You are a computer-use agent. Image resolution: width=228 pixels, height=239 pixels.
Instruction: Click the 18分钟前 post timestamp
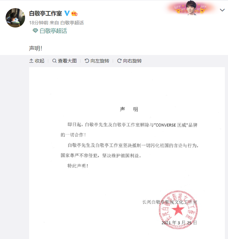pos(39,23)
